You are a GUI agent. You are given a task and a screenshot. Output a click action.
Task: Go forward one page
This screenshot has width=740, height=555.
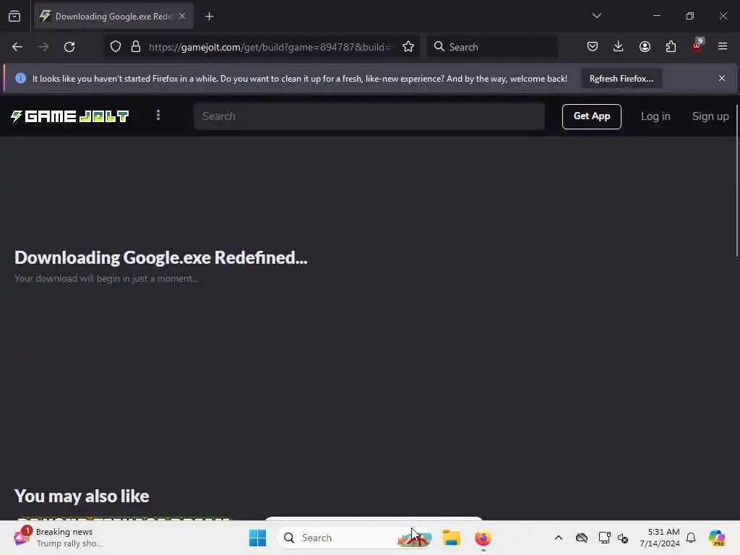coord(43,47)
